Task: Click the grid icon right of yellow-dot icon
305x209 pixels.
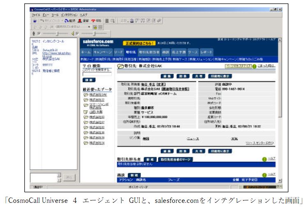Action: click(100, 27)
